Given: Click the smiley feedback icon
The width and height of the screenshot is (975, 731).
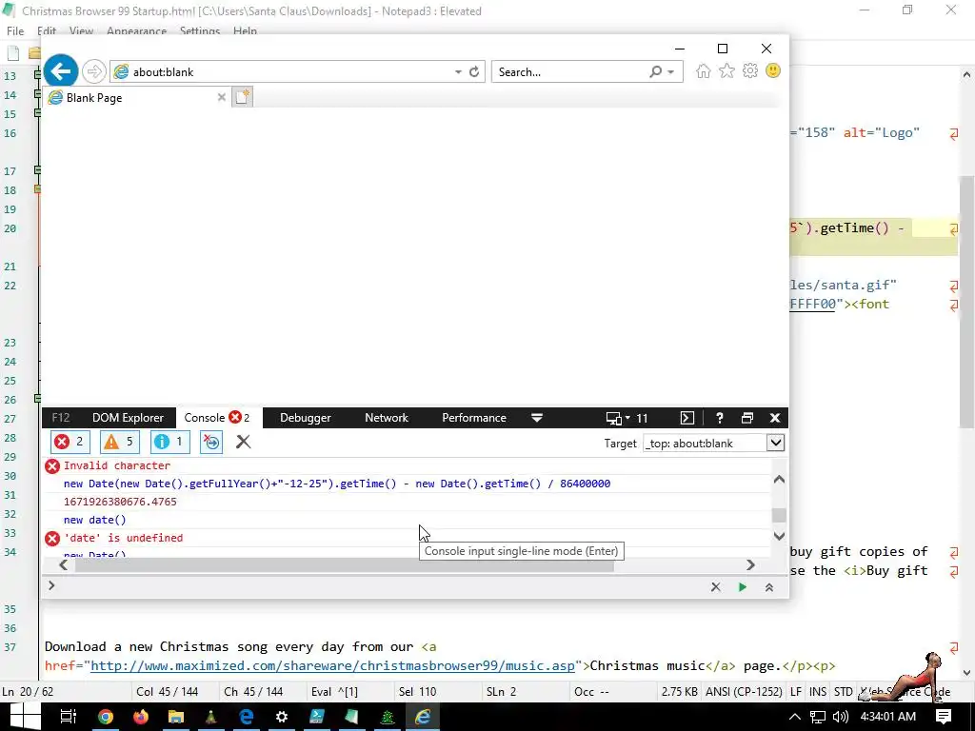Looking at the screenshot, I should point(773,70).
